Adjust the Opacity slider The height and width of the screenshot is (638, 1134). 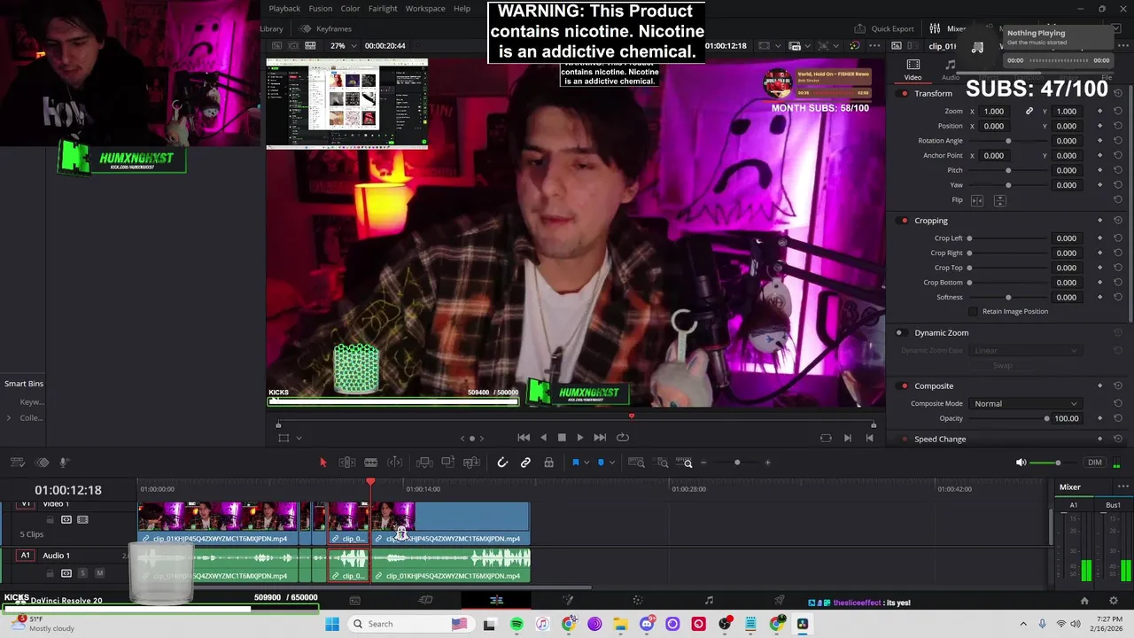point(1007,419)
